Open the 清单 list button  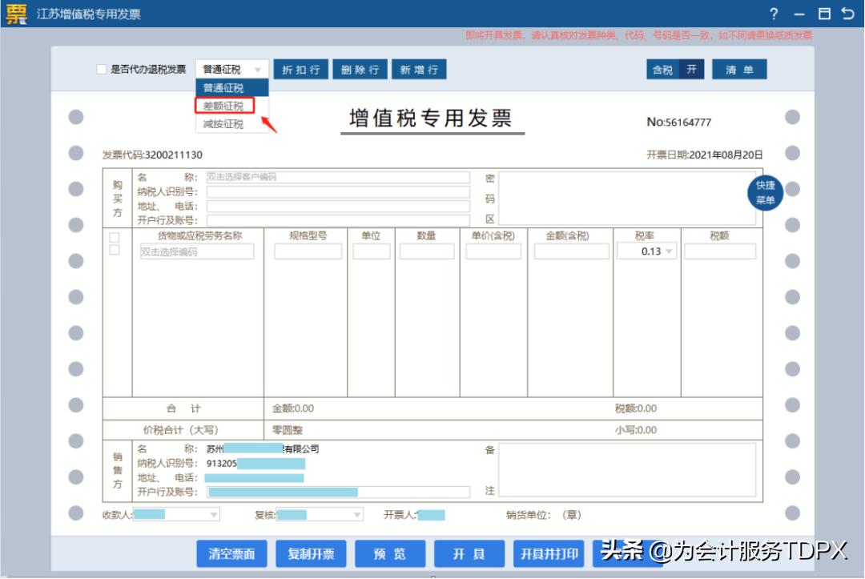739,69
